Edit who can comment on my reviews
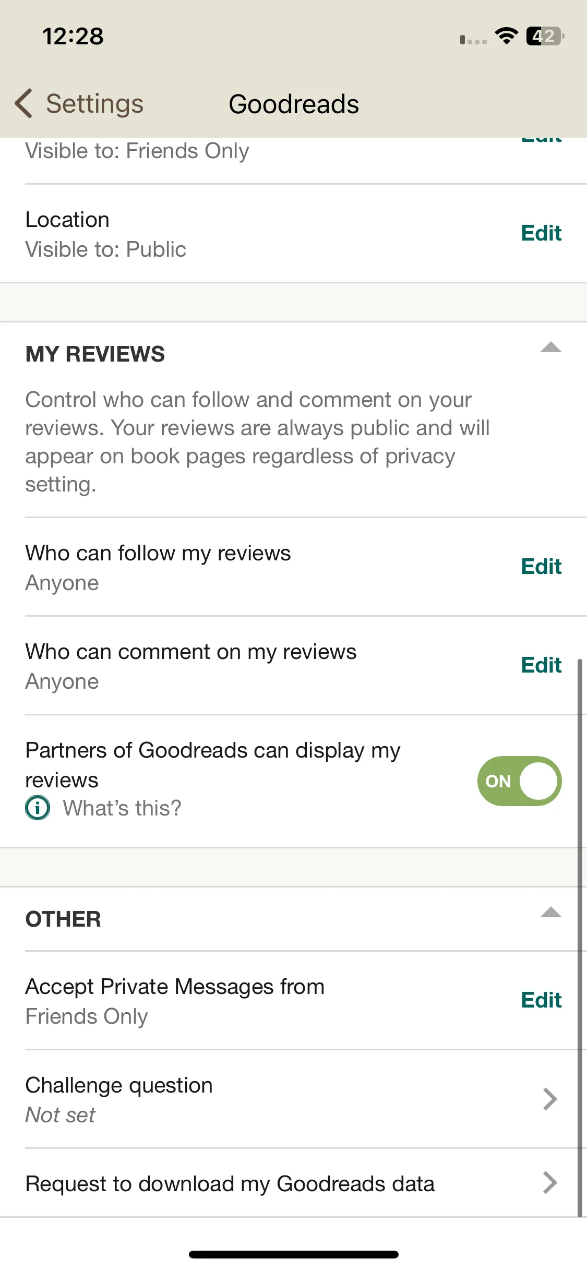587x1271 pixels. tap(542, 665)
